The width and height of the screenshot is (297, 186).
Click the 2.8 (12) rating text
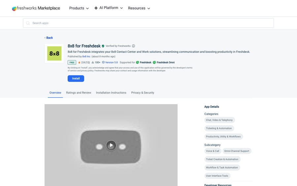tap(85, 62)
